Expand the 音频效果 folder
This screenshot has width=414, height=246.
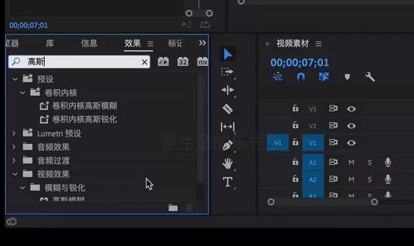(x=14, y=146)
